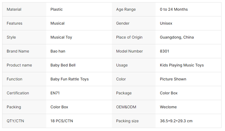Click the 18 PCS/CTN quantity value

(x=62, y=121)
